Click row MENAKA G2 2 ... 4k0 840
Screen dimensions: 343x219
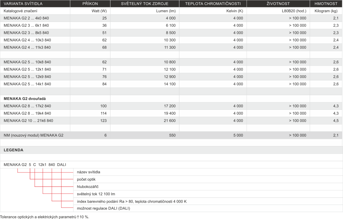[x=171, y=18]
